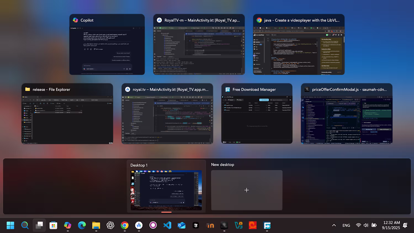Show hidden system tray icons
The image size is (414, 233).
coord(334,225)
